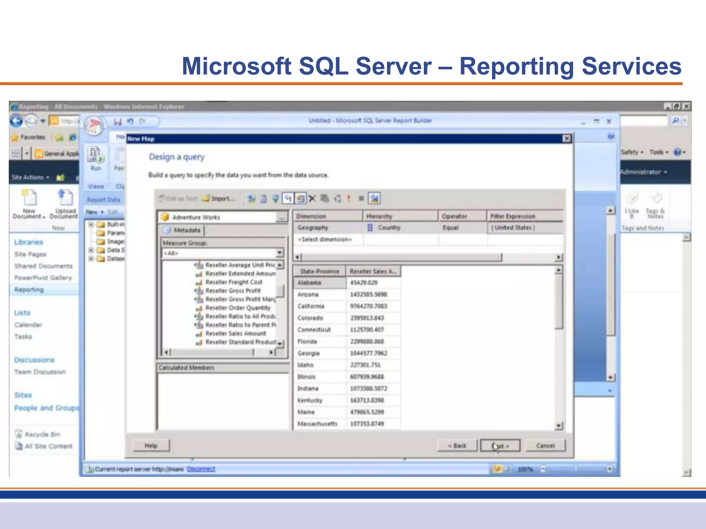
Task: Close the New Map dialog
Action: tap(566, 138)
